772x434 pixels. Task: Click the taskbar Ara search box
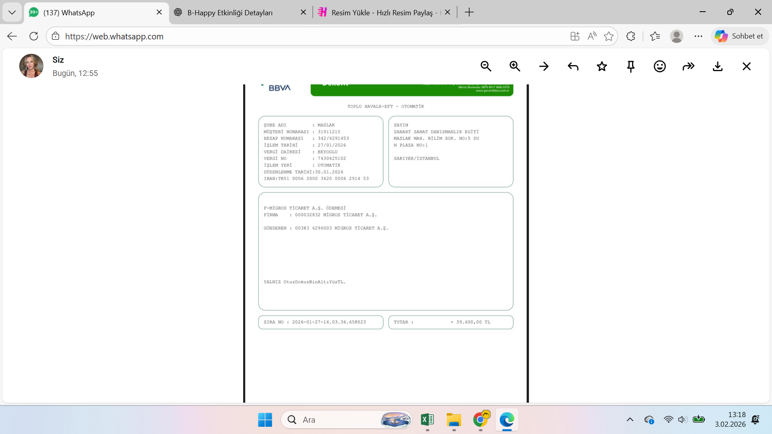pos(347,420)
